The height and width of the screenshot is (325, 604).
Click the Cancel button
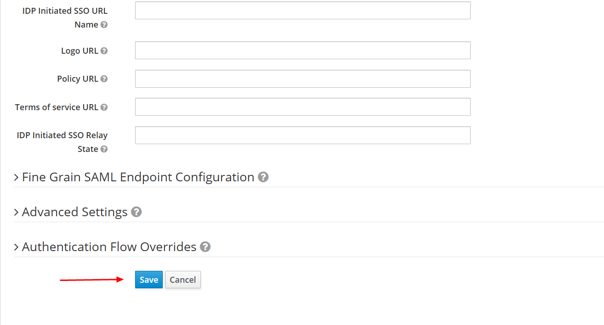tap(183, 280)
